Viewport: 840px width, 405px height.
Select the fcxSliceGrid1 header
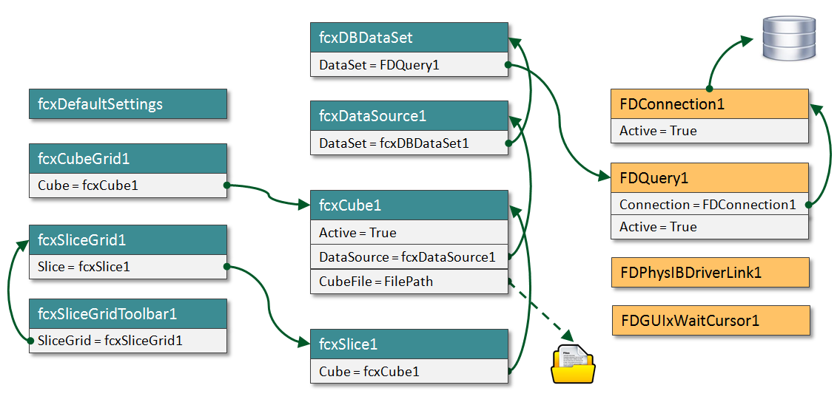(x=128, y=239)
